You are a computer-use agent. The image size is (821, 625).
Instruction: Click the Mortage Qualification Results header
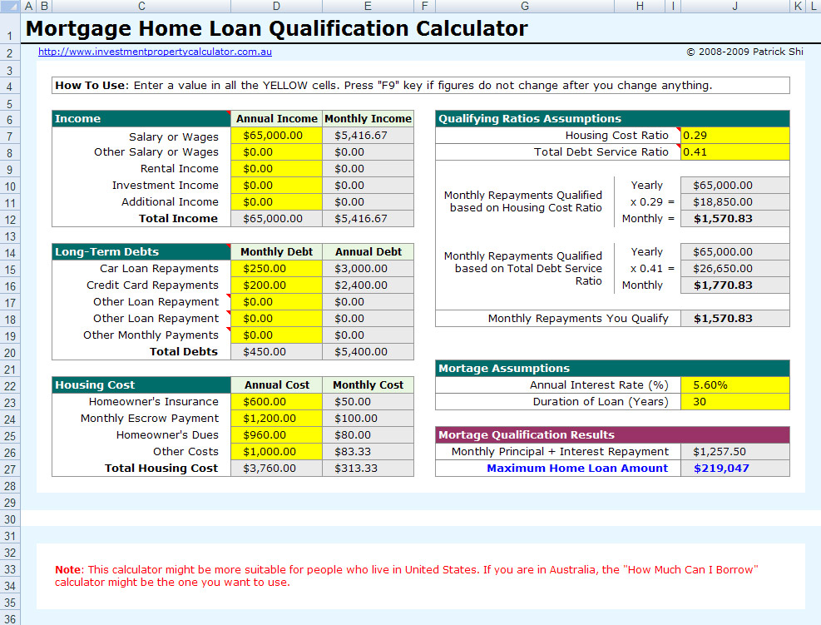pos(612,434)
